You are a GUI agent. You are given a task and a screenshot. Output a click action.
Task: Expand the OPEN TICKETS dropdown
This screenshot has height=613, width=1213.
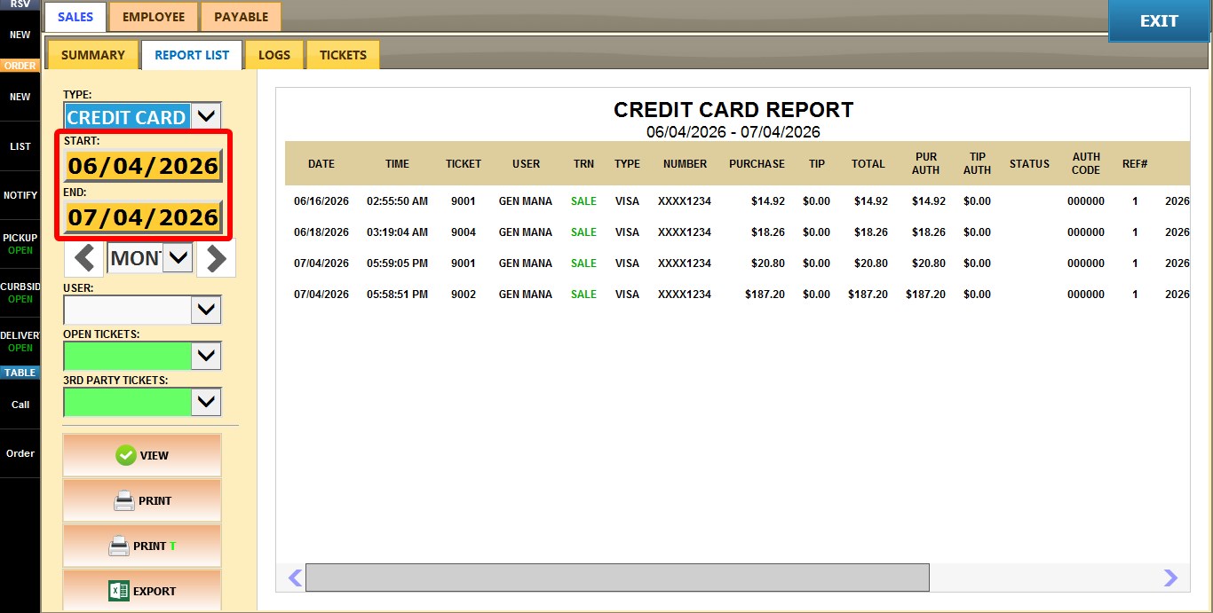click(x=206, y=356)
